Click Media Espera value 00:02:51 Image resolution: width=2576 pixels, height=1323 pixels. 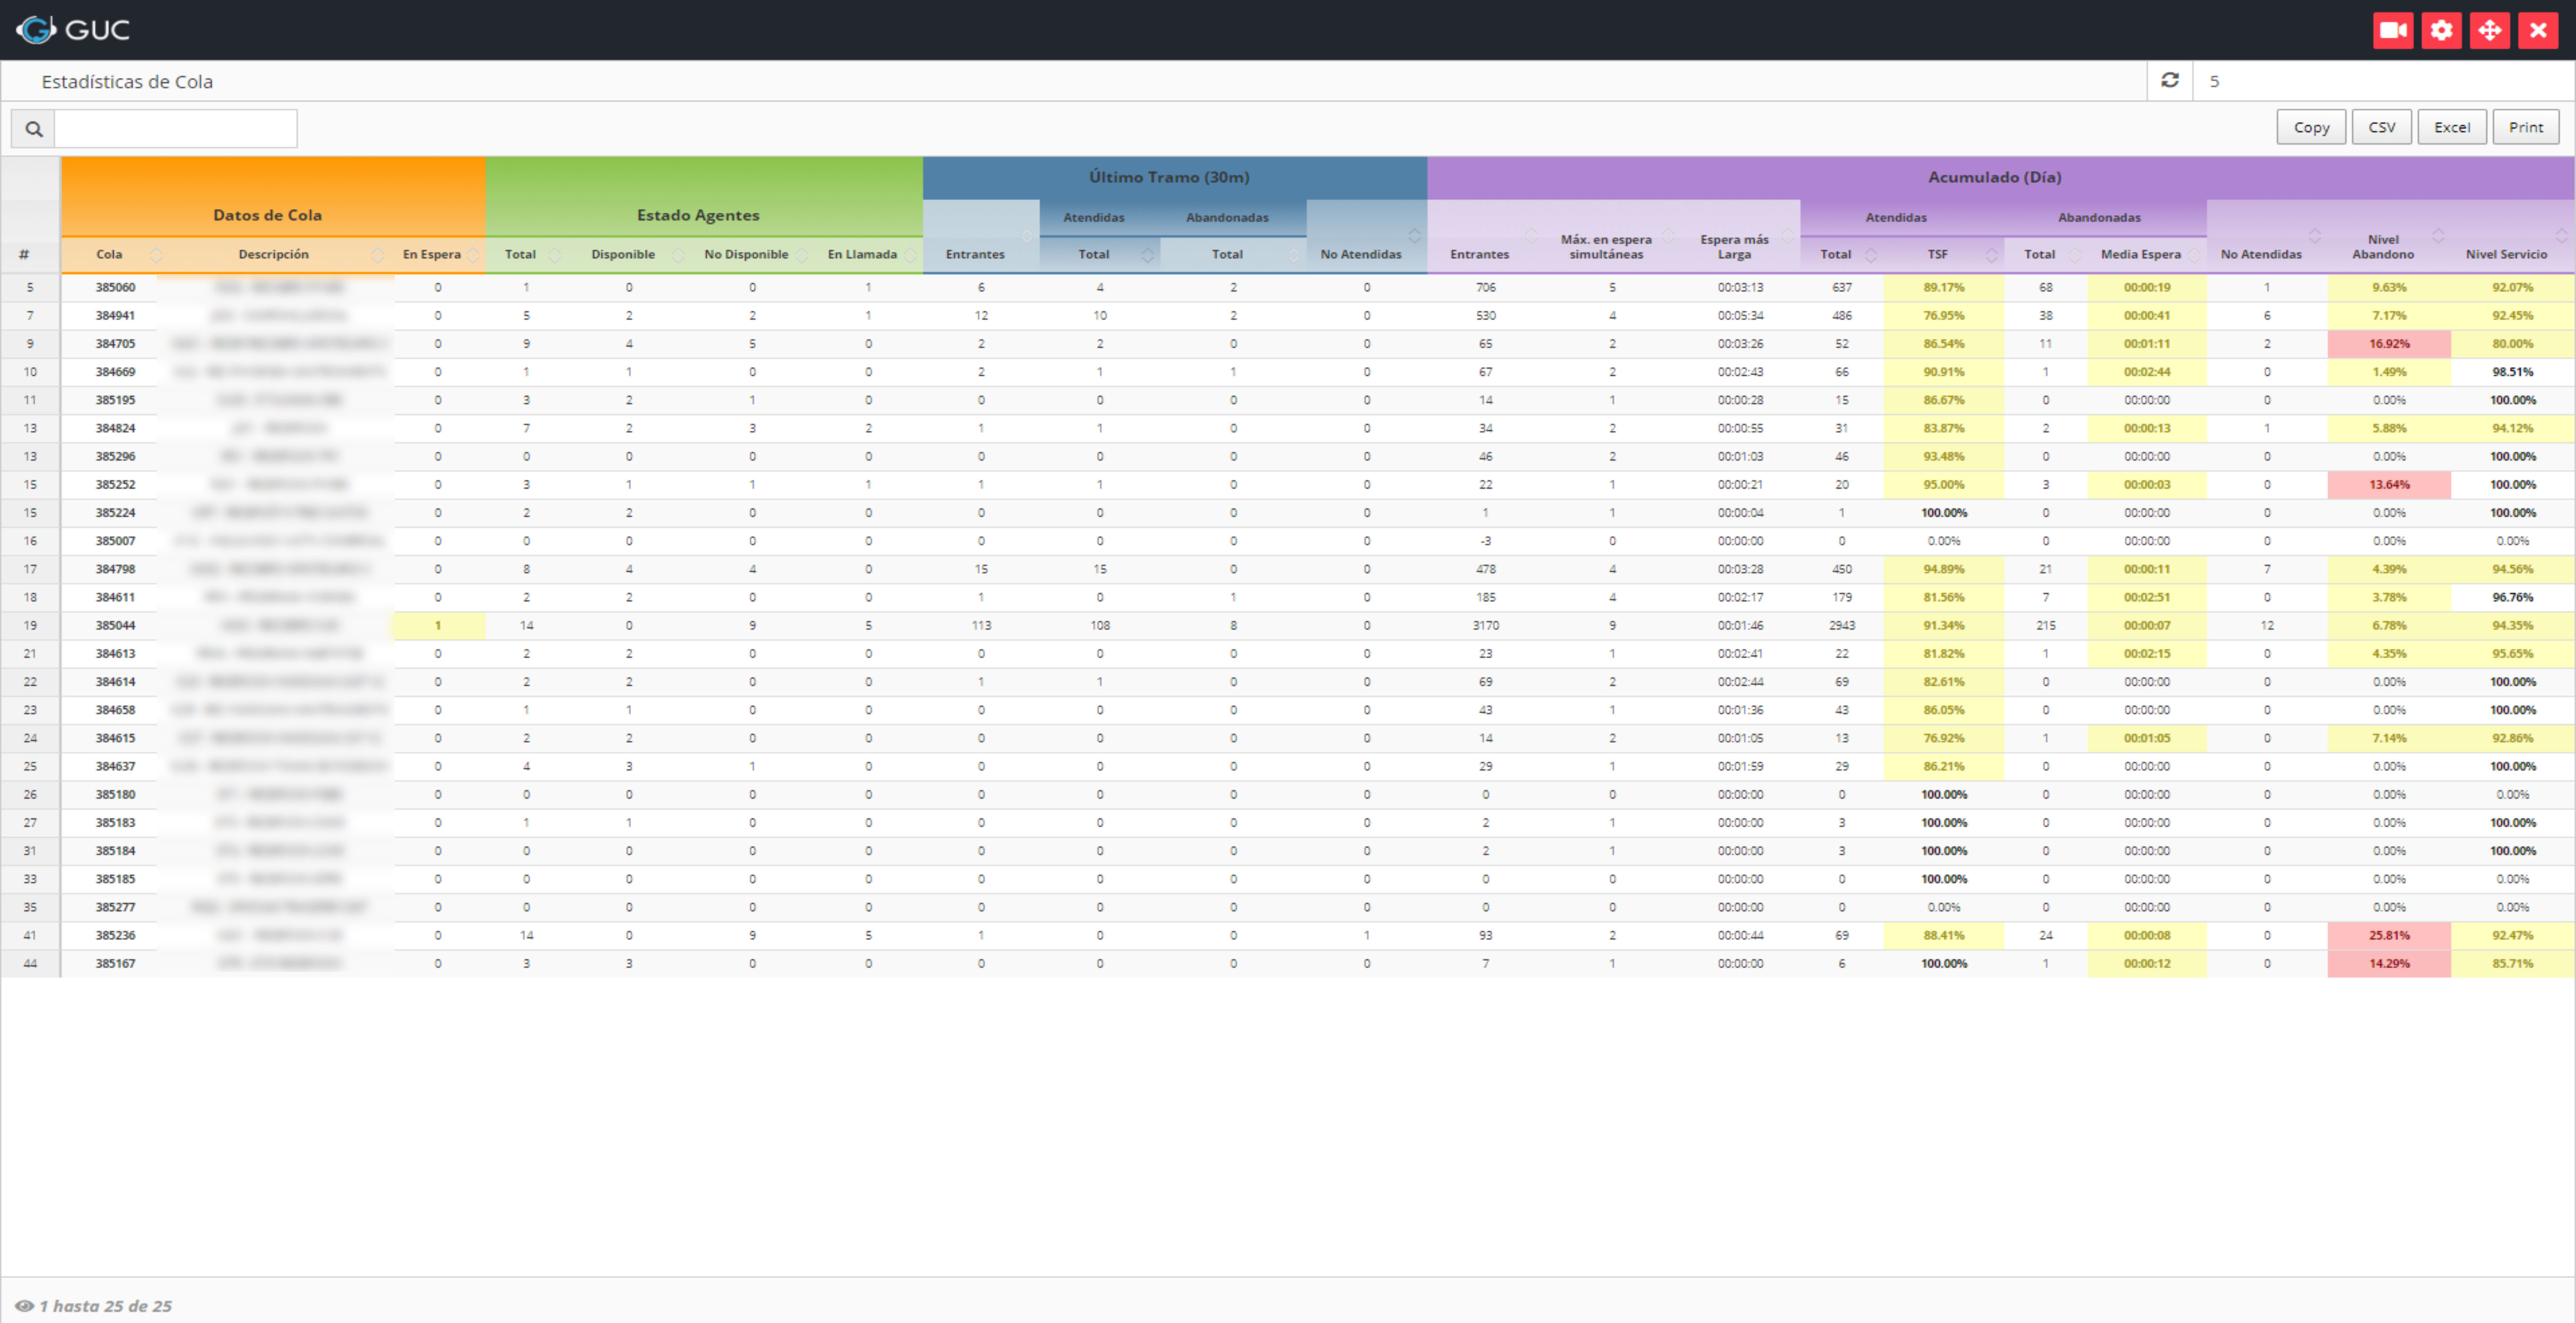(2147, 598)
